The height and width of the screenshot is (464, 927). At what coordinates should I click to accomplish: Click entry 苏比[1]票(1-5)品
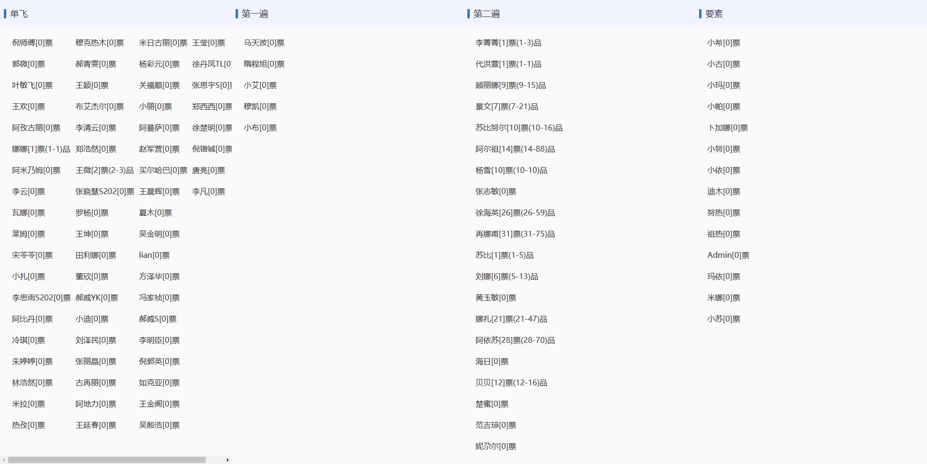(505, 255)
